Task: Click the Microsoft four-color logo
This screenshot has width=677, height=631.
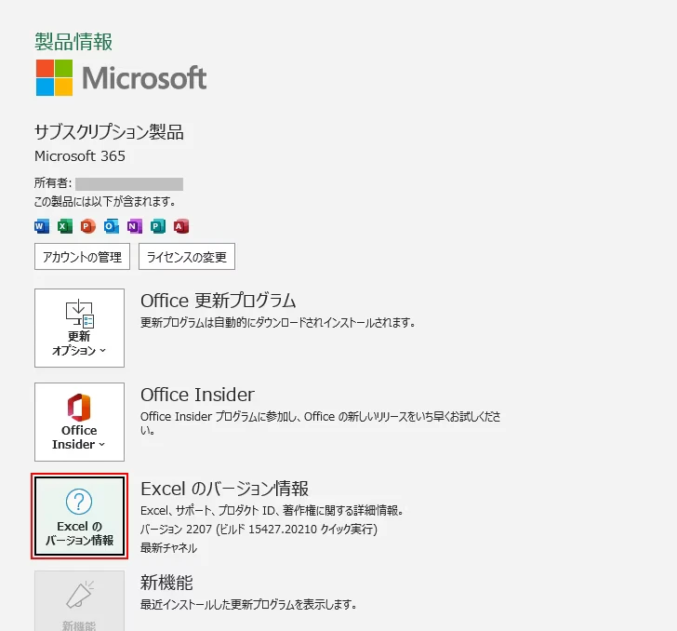Action: 54,78
